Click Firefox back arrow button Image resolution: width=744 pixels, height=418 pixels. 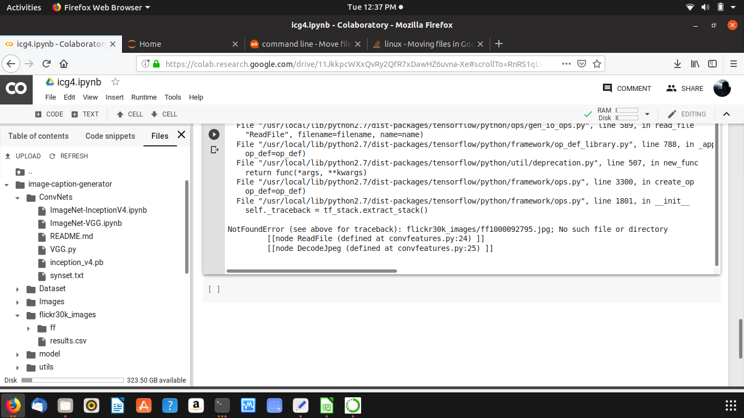click(10, 64)
